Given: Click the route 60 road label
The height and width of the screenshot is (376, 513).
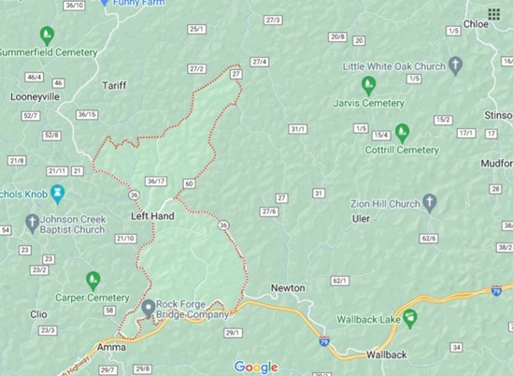Looking at the screenshot, I should pos(189,183).
